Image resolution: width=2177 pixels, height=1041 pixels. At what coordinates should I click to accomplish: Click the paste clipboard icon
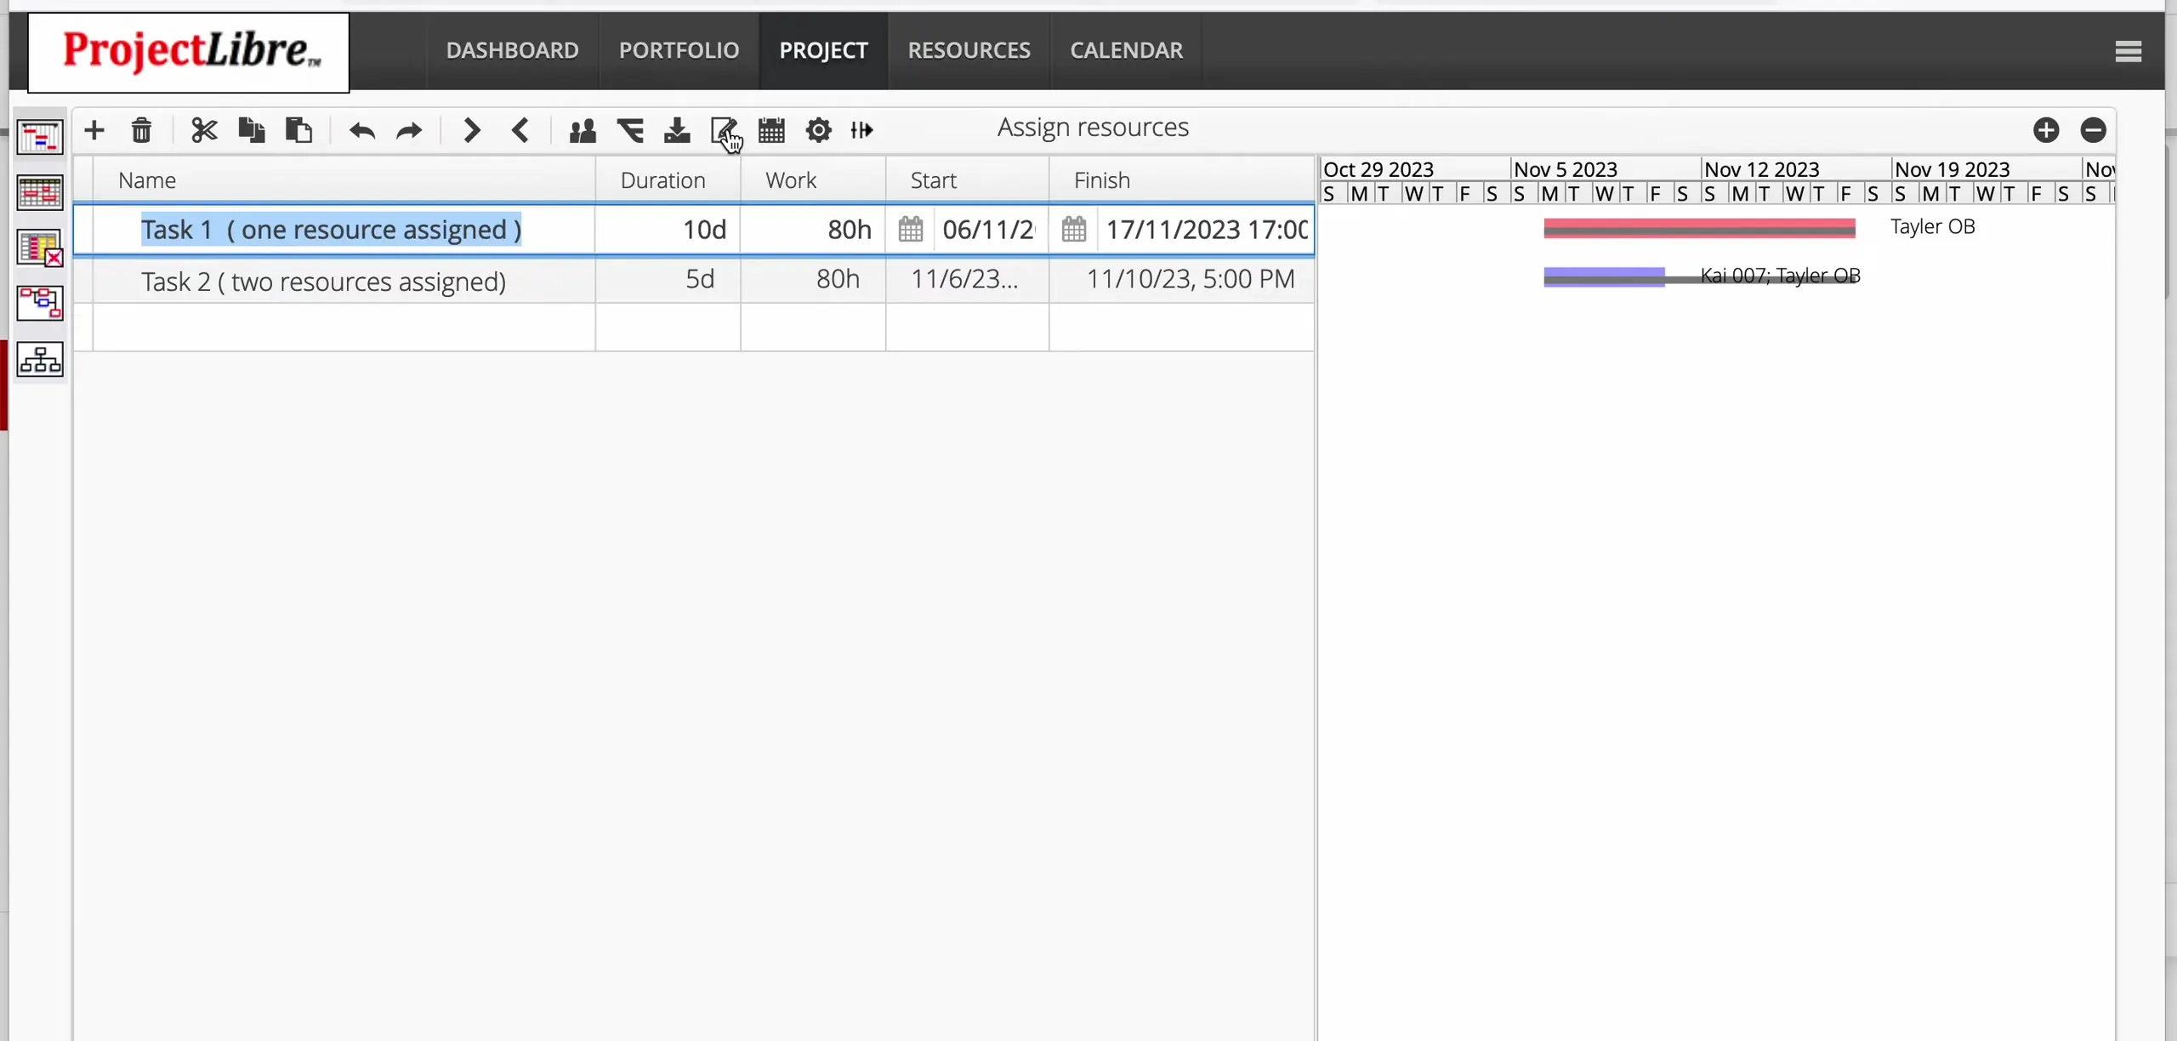(298, 130)
